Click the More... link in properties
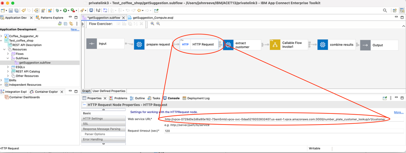Screen dimensions: 406x153 click(399, 112)
